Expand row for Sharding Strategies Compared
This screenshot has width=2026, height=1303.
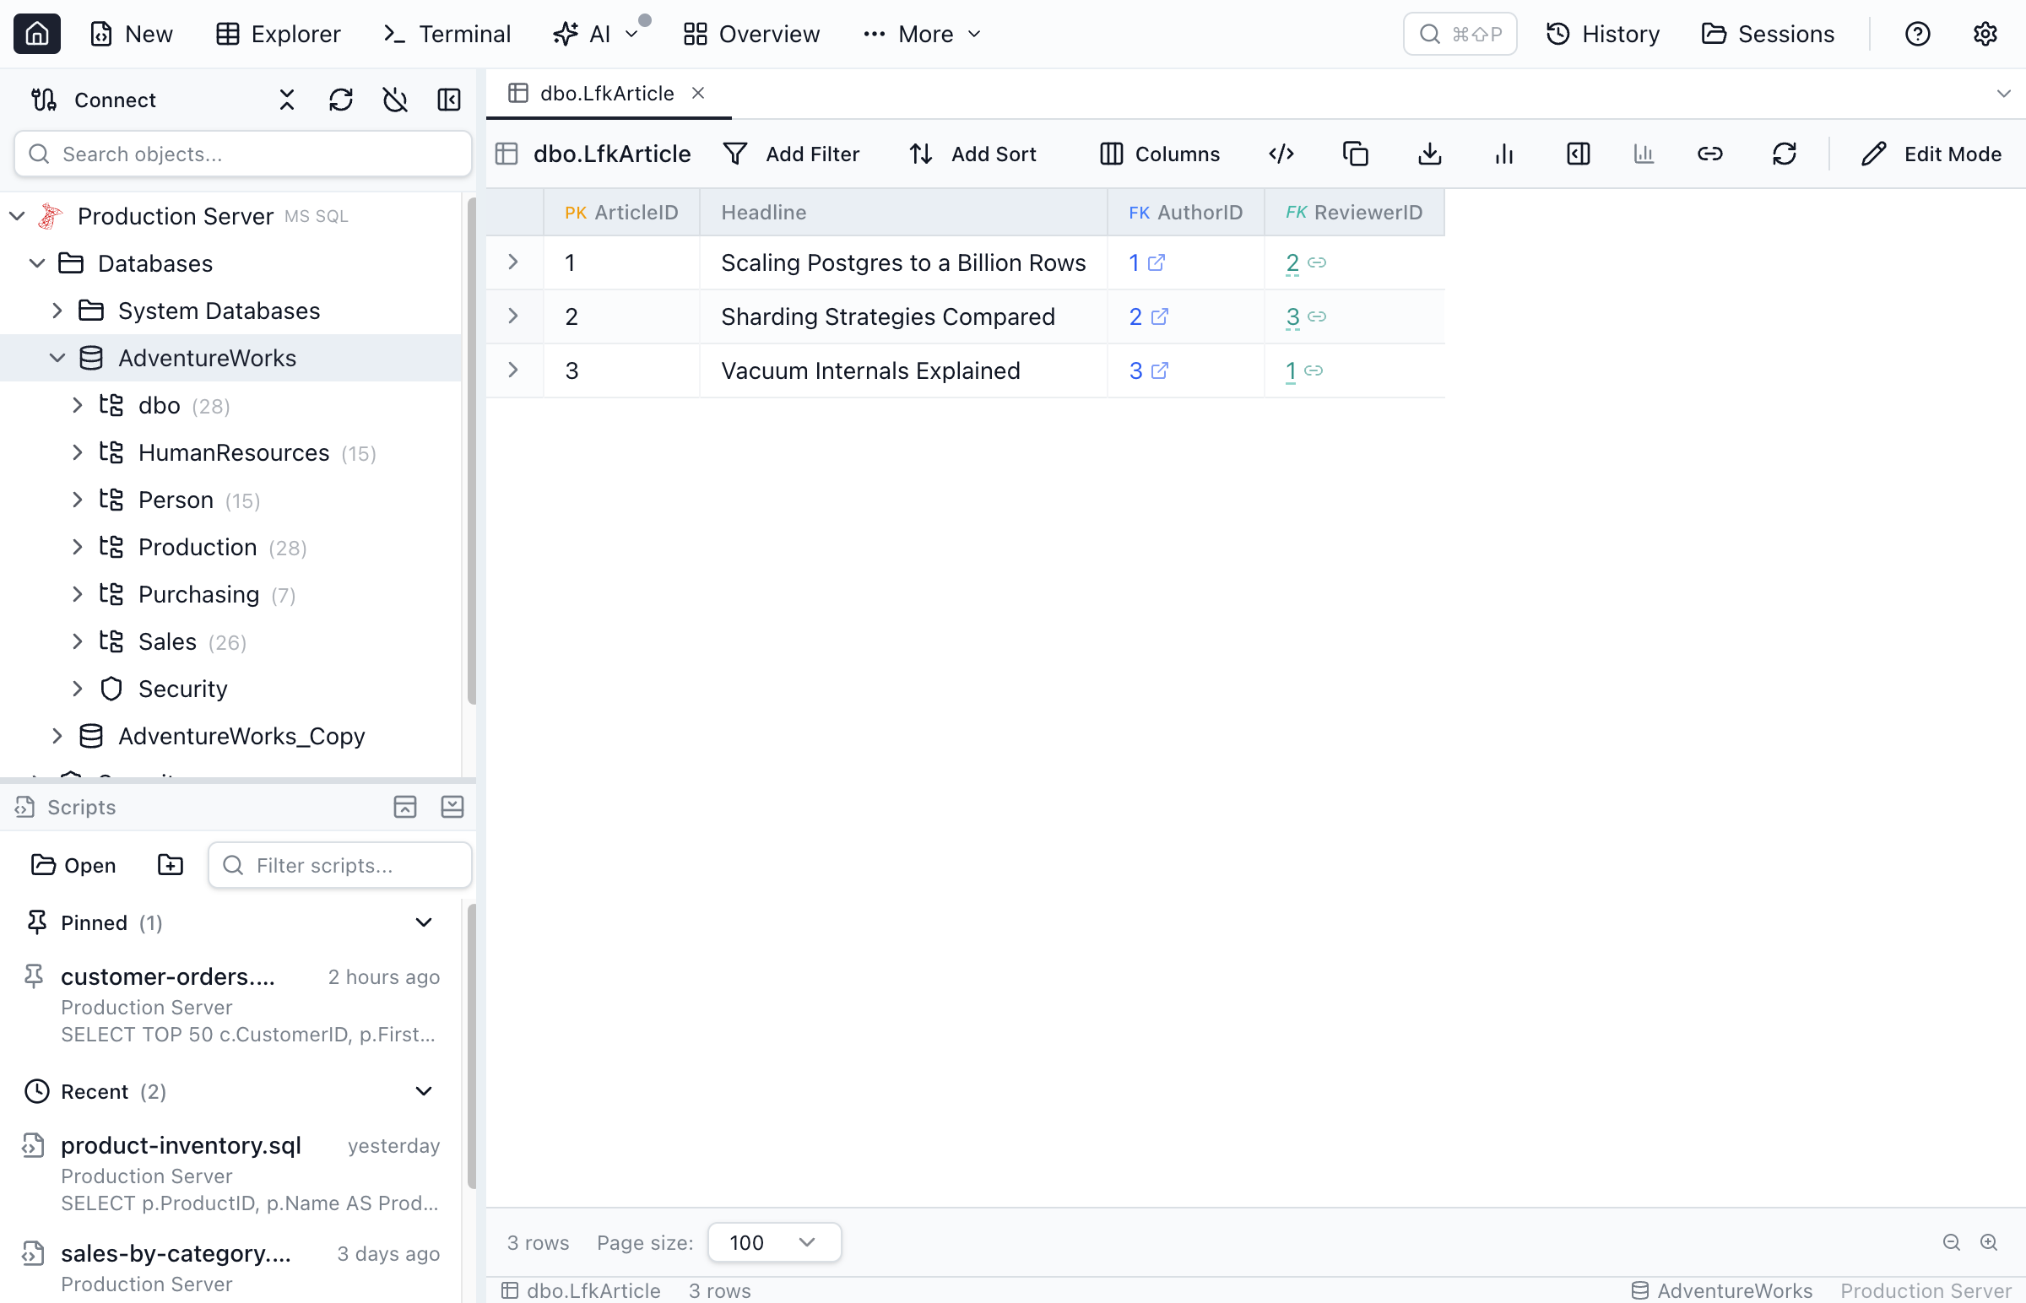coord(513,316)
